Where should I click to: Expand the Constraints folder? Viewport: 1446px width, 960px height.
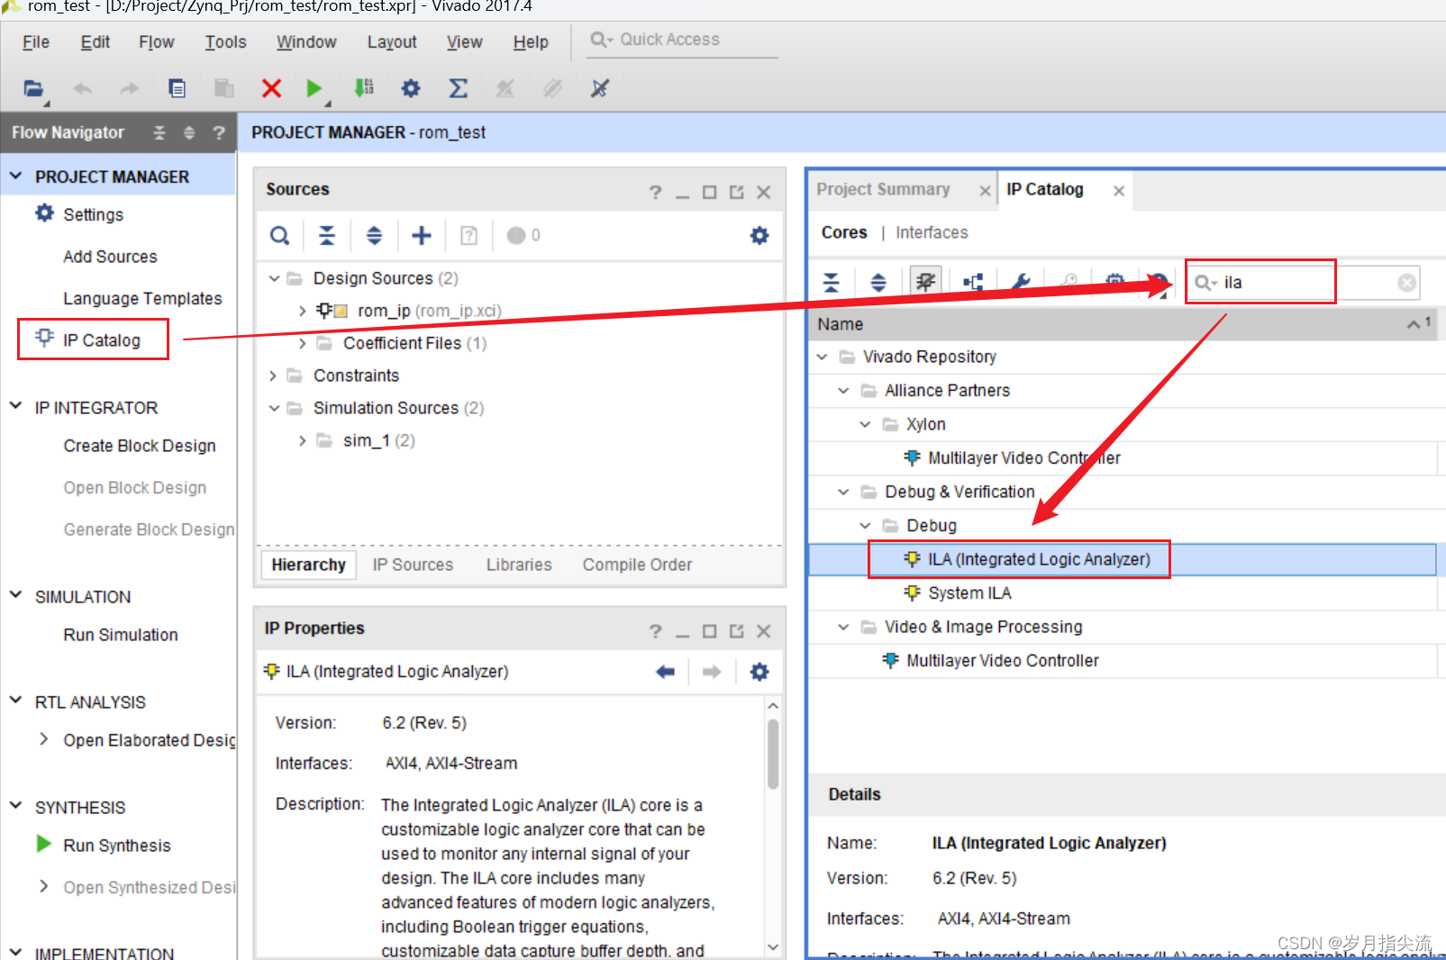pyautogui.click(x=273, y=376)
